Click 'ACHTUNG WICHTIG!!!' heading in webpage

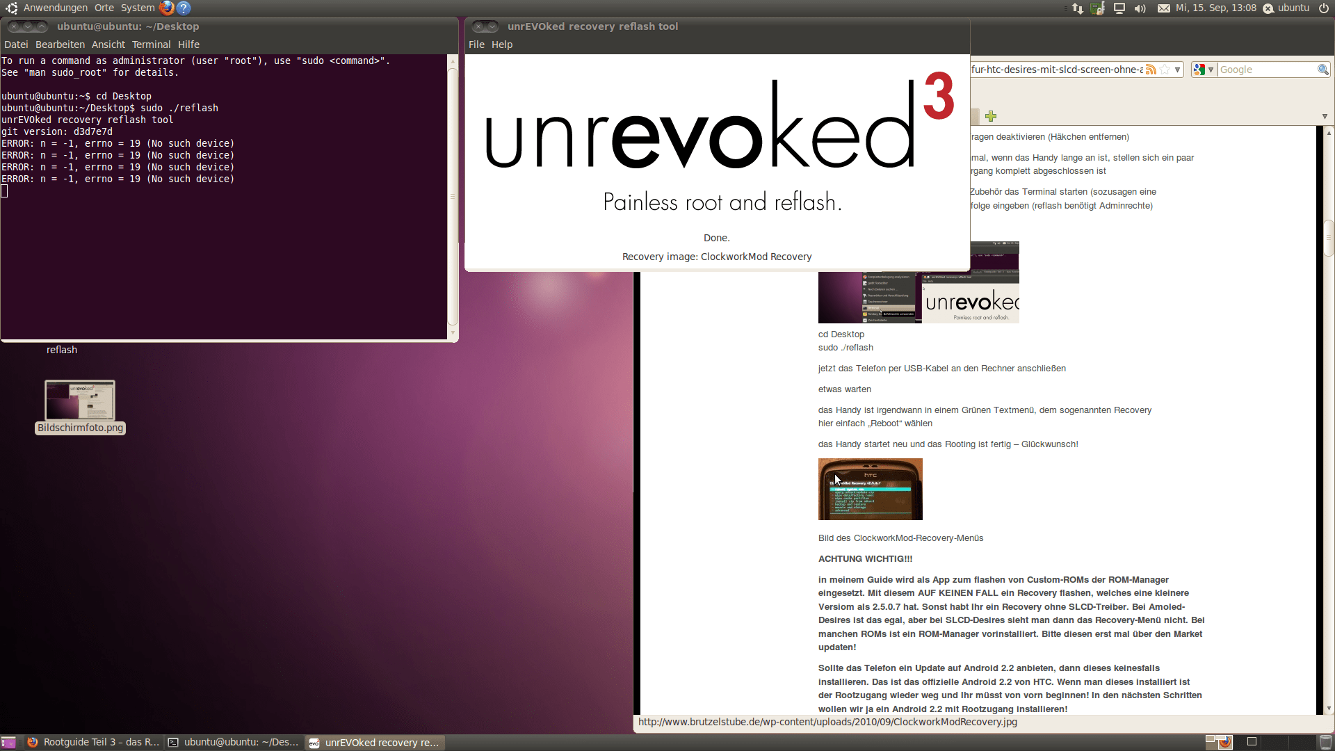(865, 559)
